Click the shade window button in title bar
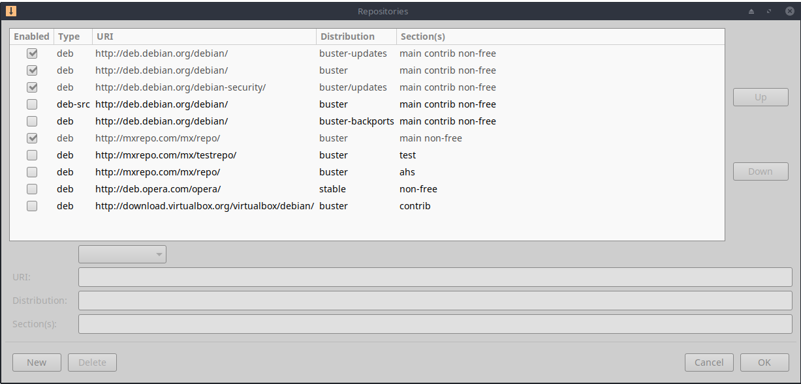The height and width of the screenshot is (384, 801). coord(751,11)
